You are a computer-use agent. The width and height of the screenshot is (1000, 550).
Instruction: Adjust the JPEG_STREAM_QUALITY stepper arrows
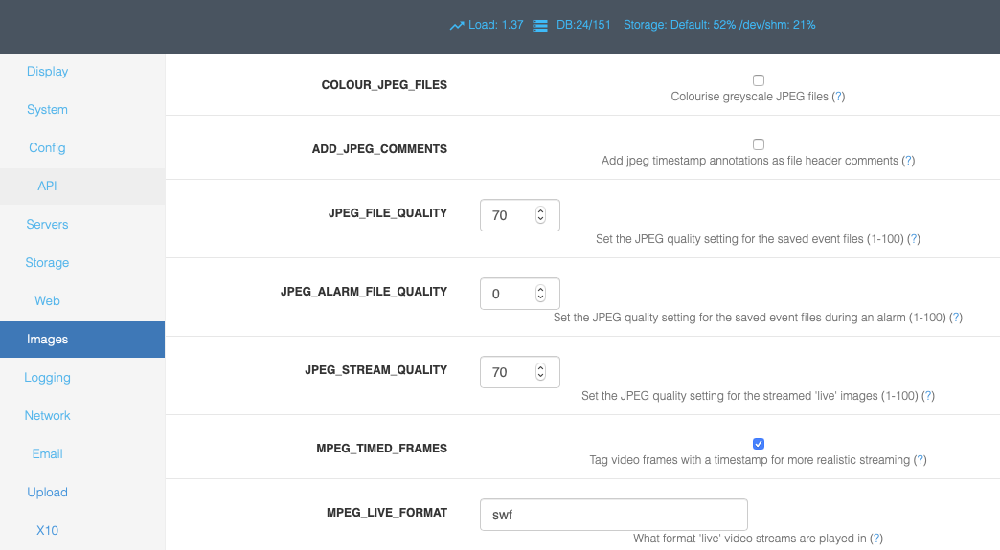[541, 372]
